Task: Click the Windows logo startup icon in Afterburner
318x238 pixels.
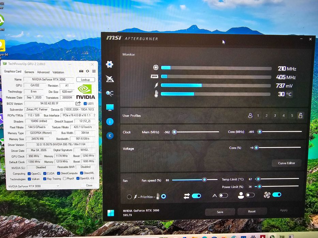Action: [111, 213]
